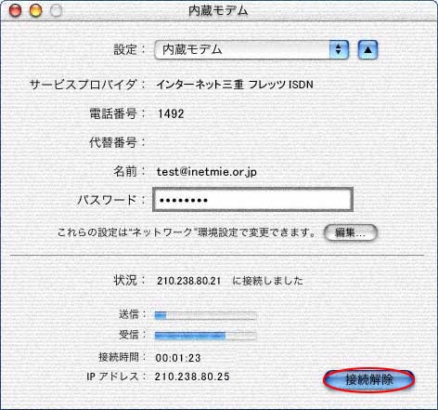The image size is (438, 410).
Task: Click the account name test@inetmie.or.jp
Action: tap(207, 172)
